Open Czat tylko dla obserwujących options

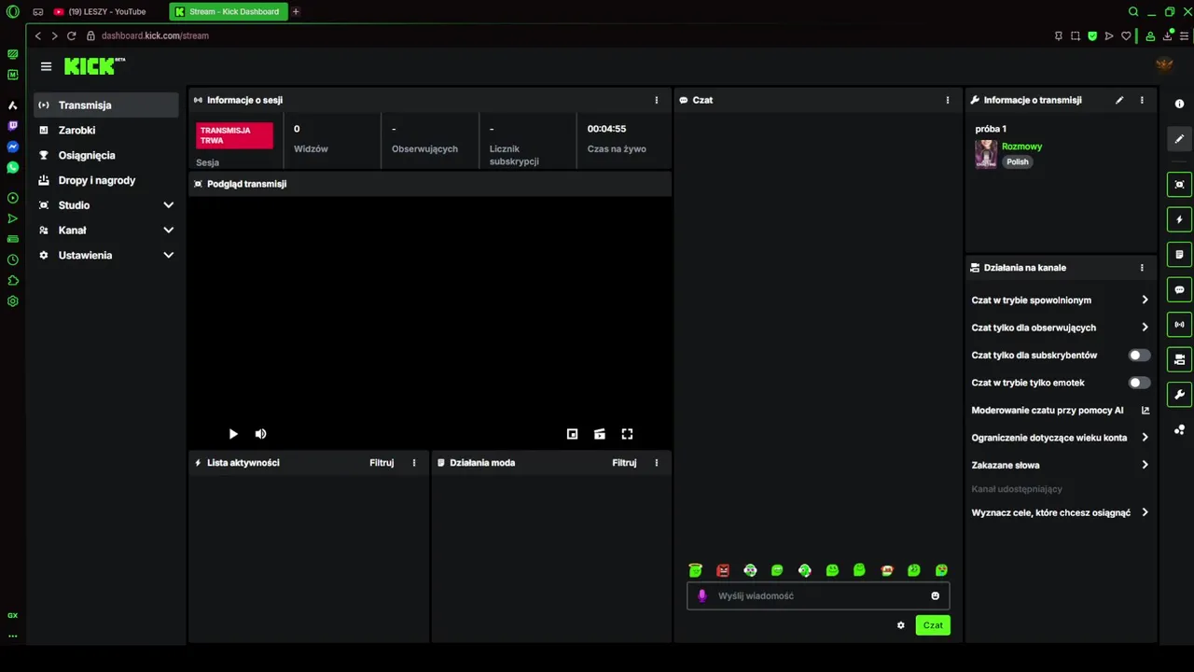1061,328
